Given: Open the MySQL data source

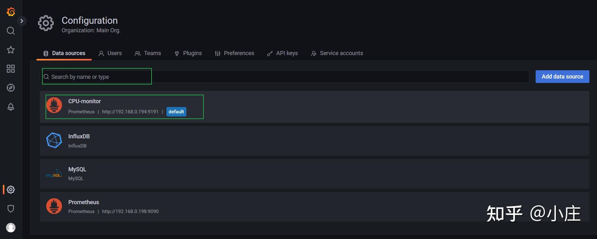Looking at the screenshot, I should click(x=314, y=174).
